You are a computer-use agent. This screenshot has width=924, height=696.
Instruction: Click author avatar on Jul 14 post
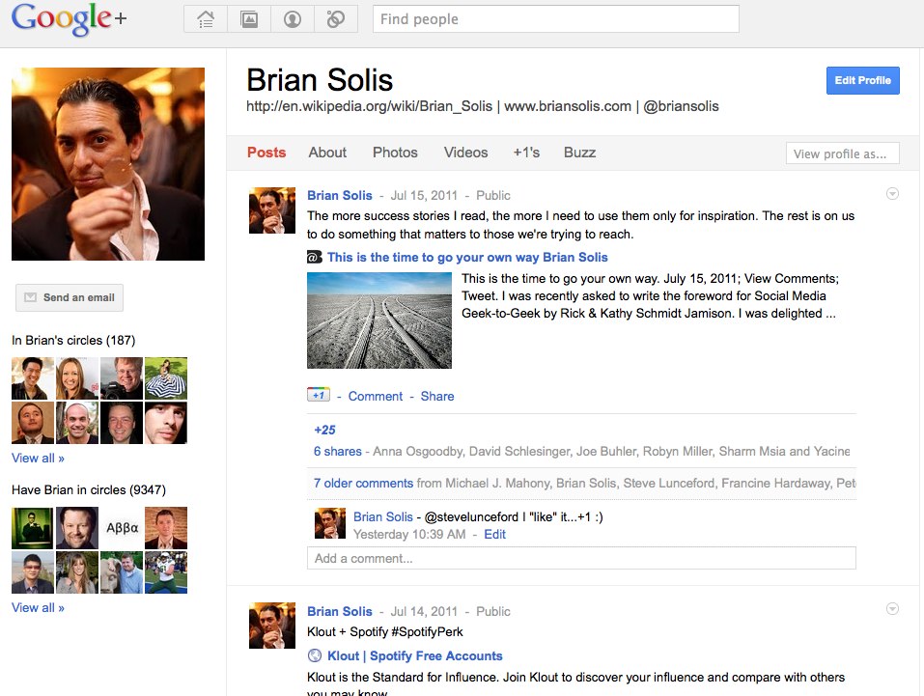click(272, 626)
